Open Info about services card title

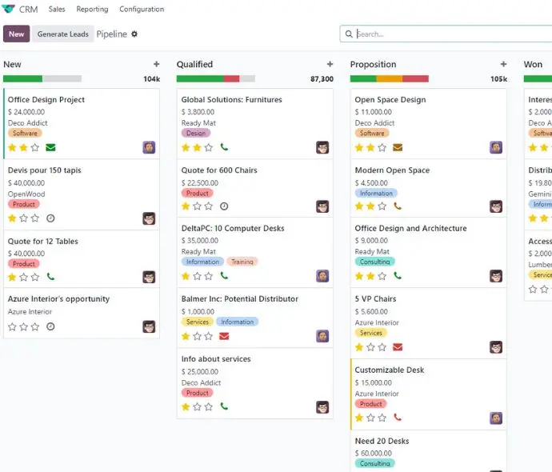click(x=216, y=359)
